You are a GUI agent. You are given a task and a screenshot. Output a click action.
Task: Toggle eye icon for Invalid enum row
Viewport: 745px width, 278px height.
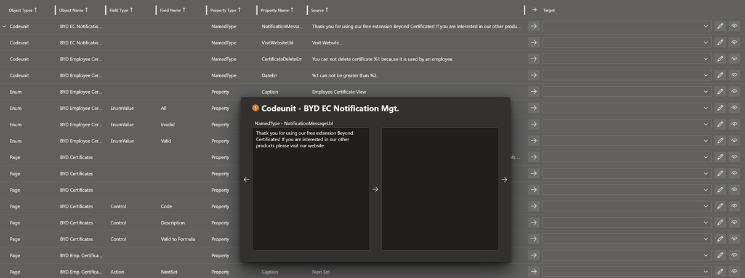pyautogui.click(x=734, y=125)
